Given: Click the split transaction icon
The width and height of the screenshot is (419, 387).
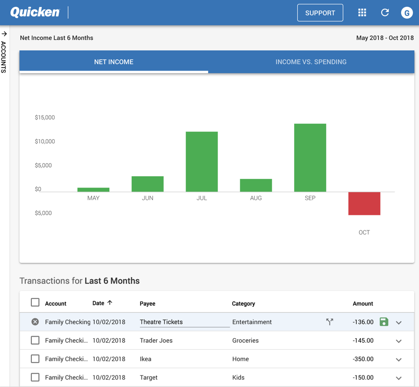Looking at the screenshot, I should tap(330, 322).
